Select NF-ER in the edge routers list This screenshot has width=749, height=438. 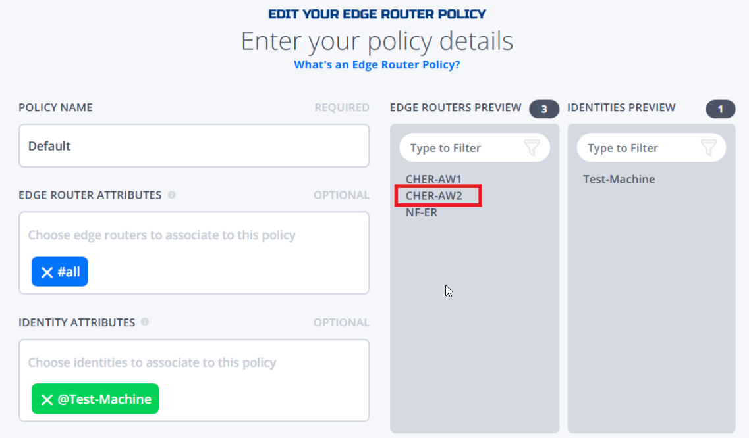pos(422,212)
